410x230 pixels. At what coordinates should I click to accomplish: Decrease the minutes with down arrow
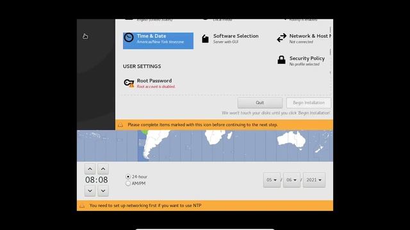coord(103,191)
